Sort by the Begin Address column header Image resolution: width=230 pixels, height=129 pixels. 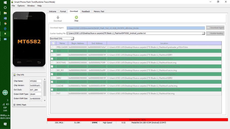pos(78,43)
